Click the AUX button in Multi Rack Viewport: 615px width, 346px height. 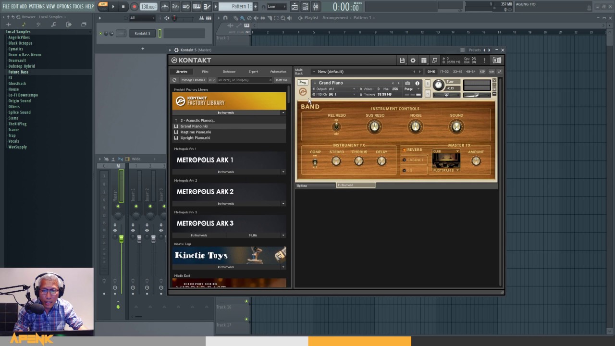tap(492, 72)
